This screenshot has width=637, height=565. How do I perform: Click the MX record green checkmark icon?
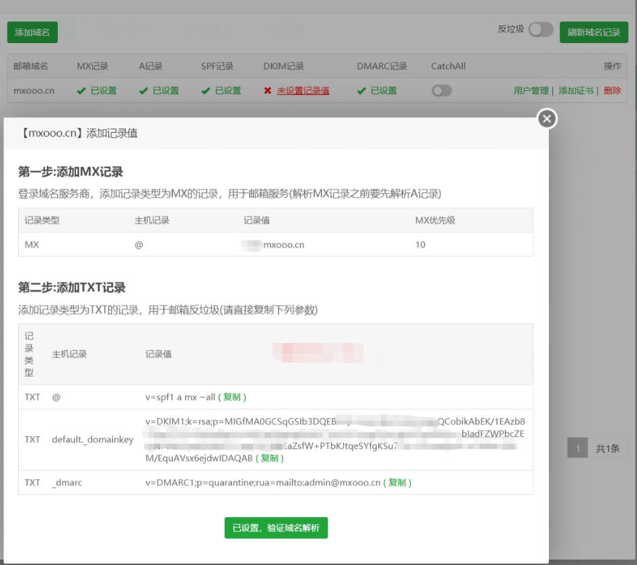point(81,91)
